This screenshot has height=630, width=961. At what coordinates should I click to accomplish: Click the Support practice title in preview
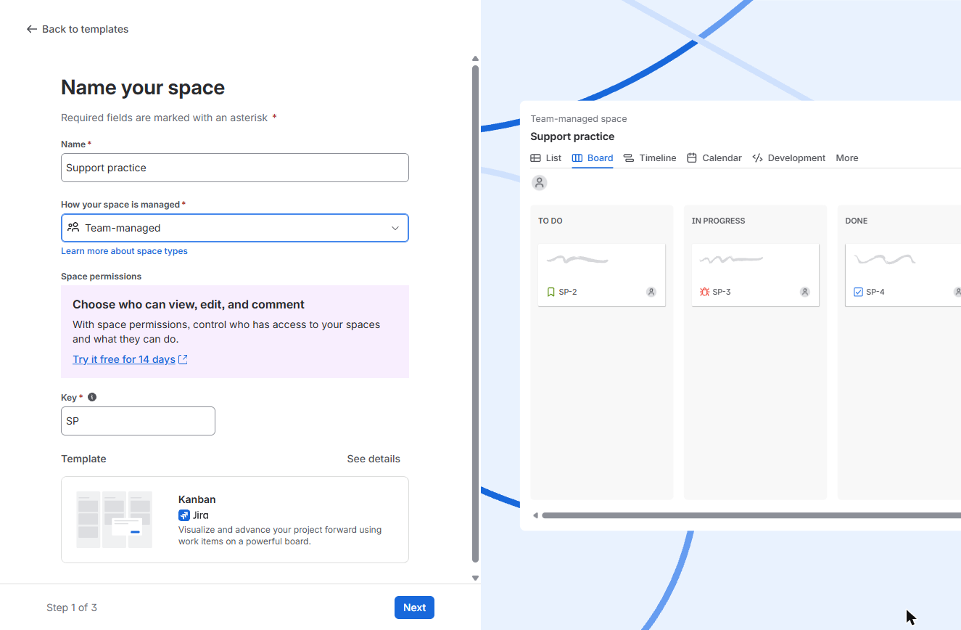(x=572, y=136)
